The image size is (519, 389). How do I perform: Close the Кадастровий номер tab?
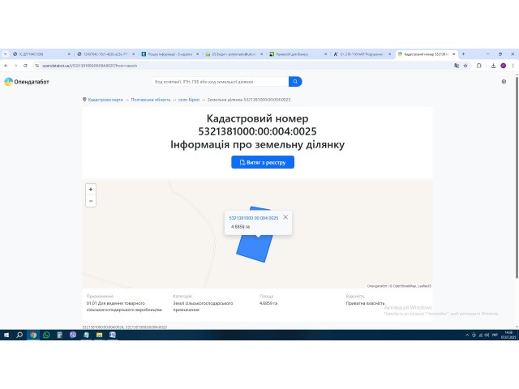454,54
